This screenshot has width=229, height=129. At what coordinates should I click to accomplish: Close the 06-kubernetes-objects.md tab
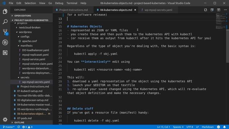click(135, 10)
